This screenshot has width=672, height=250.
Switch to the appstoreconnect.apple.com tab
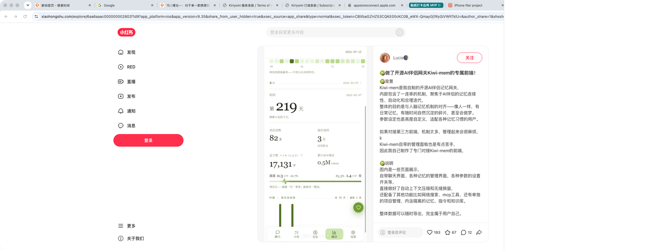[x=375, y=6]
